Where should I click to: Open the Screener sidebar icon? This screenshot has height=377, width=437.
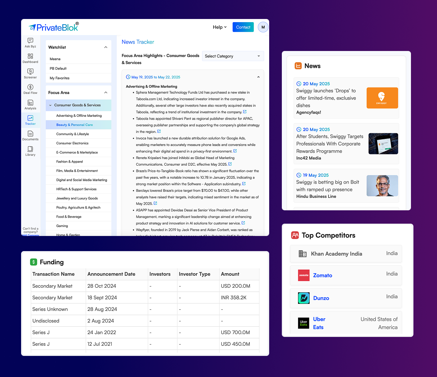(30, 71)
